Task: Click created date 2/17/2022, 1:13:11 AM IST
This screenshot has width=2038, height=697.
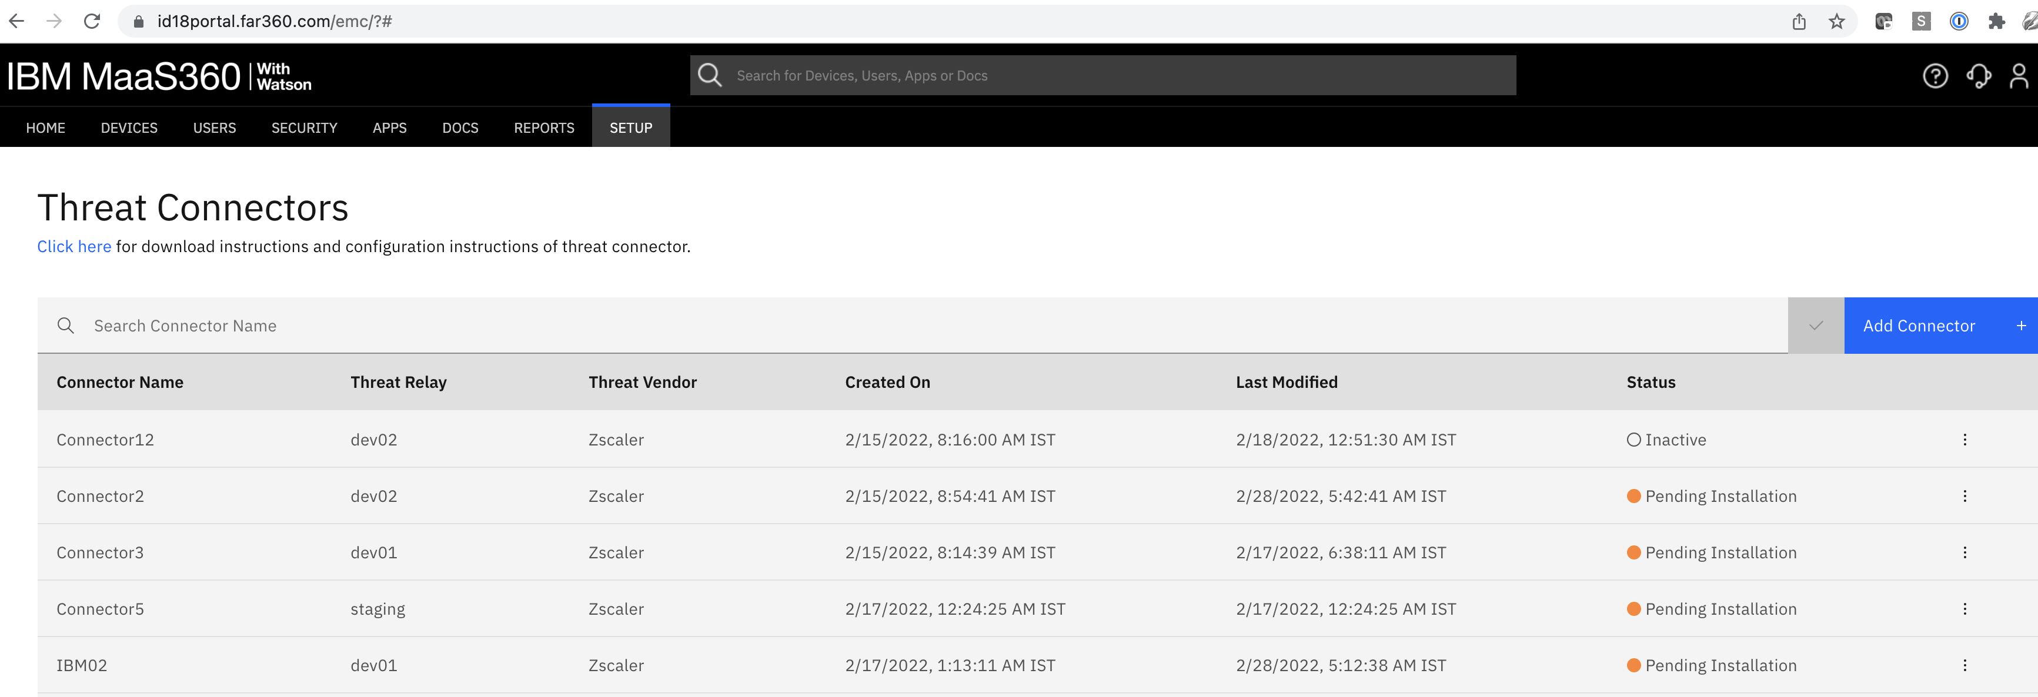Action: click(x=950, y=665)
